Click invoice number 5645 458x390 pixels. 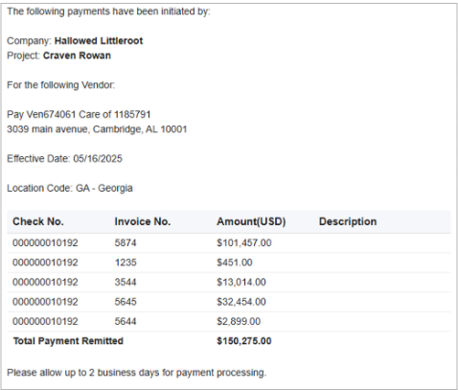(126, 302)
